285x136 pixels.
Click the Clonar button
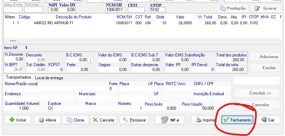pos(75,120)
